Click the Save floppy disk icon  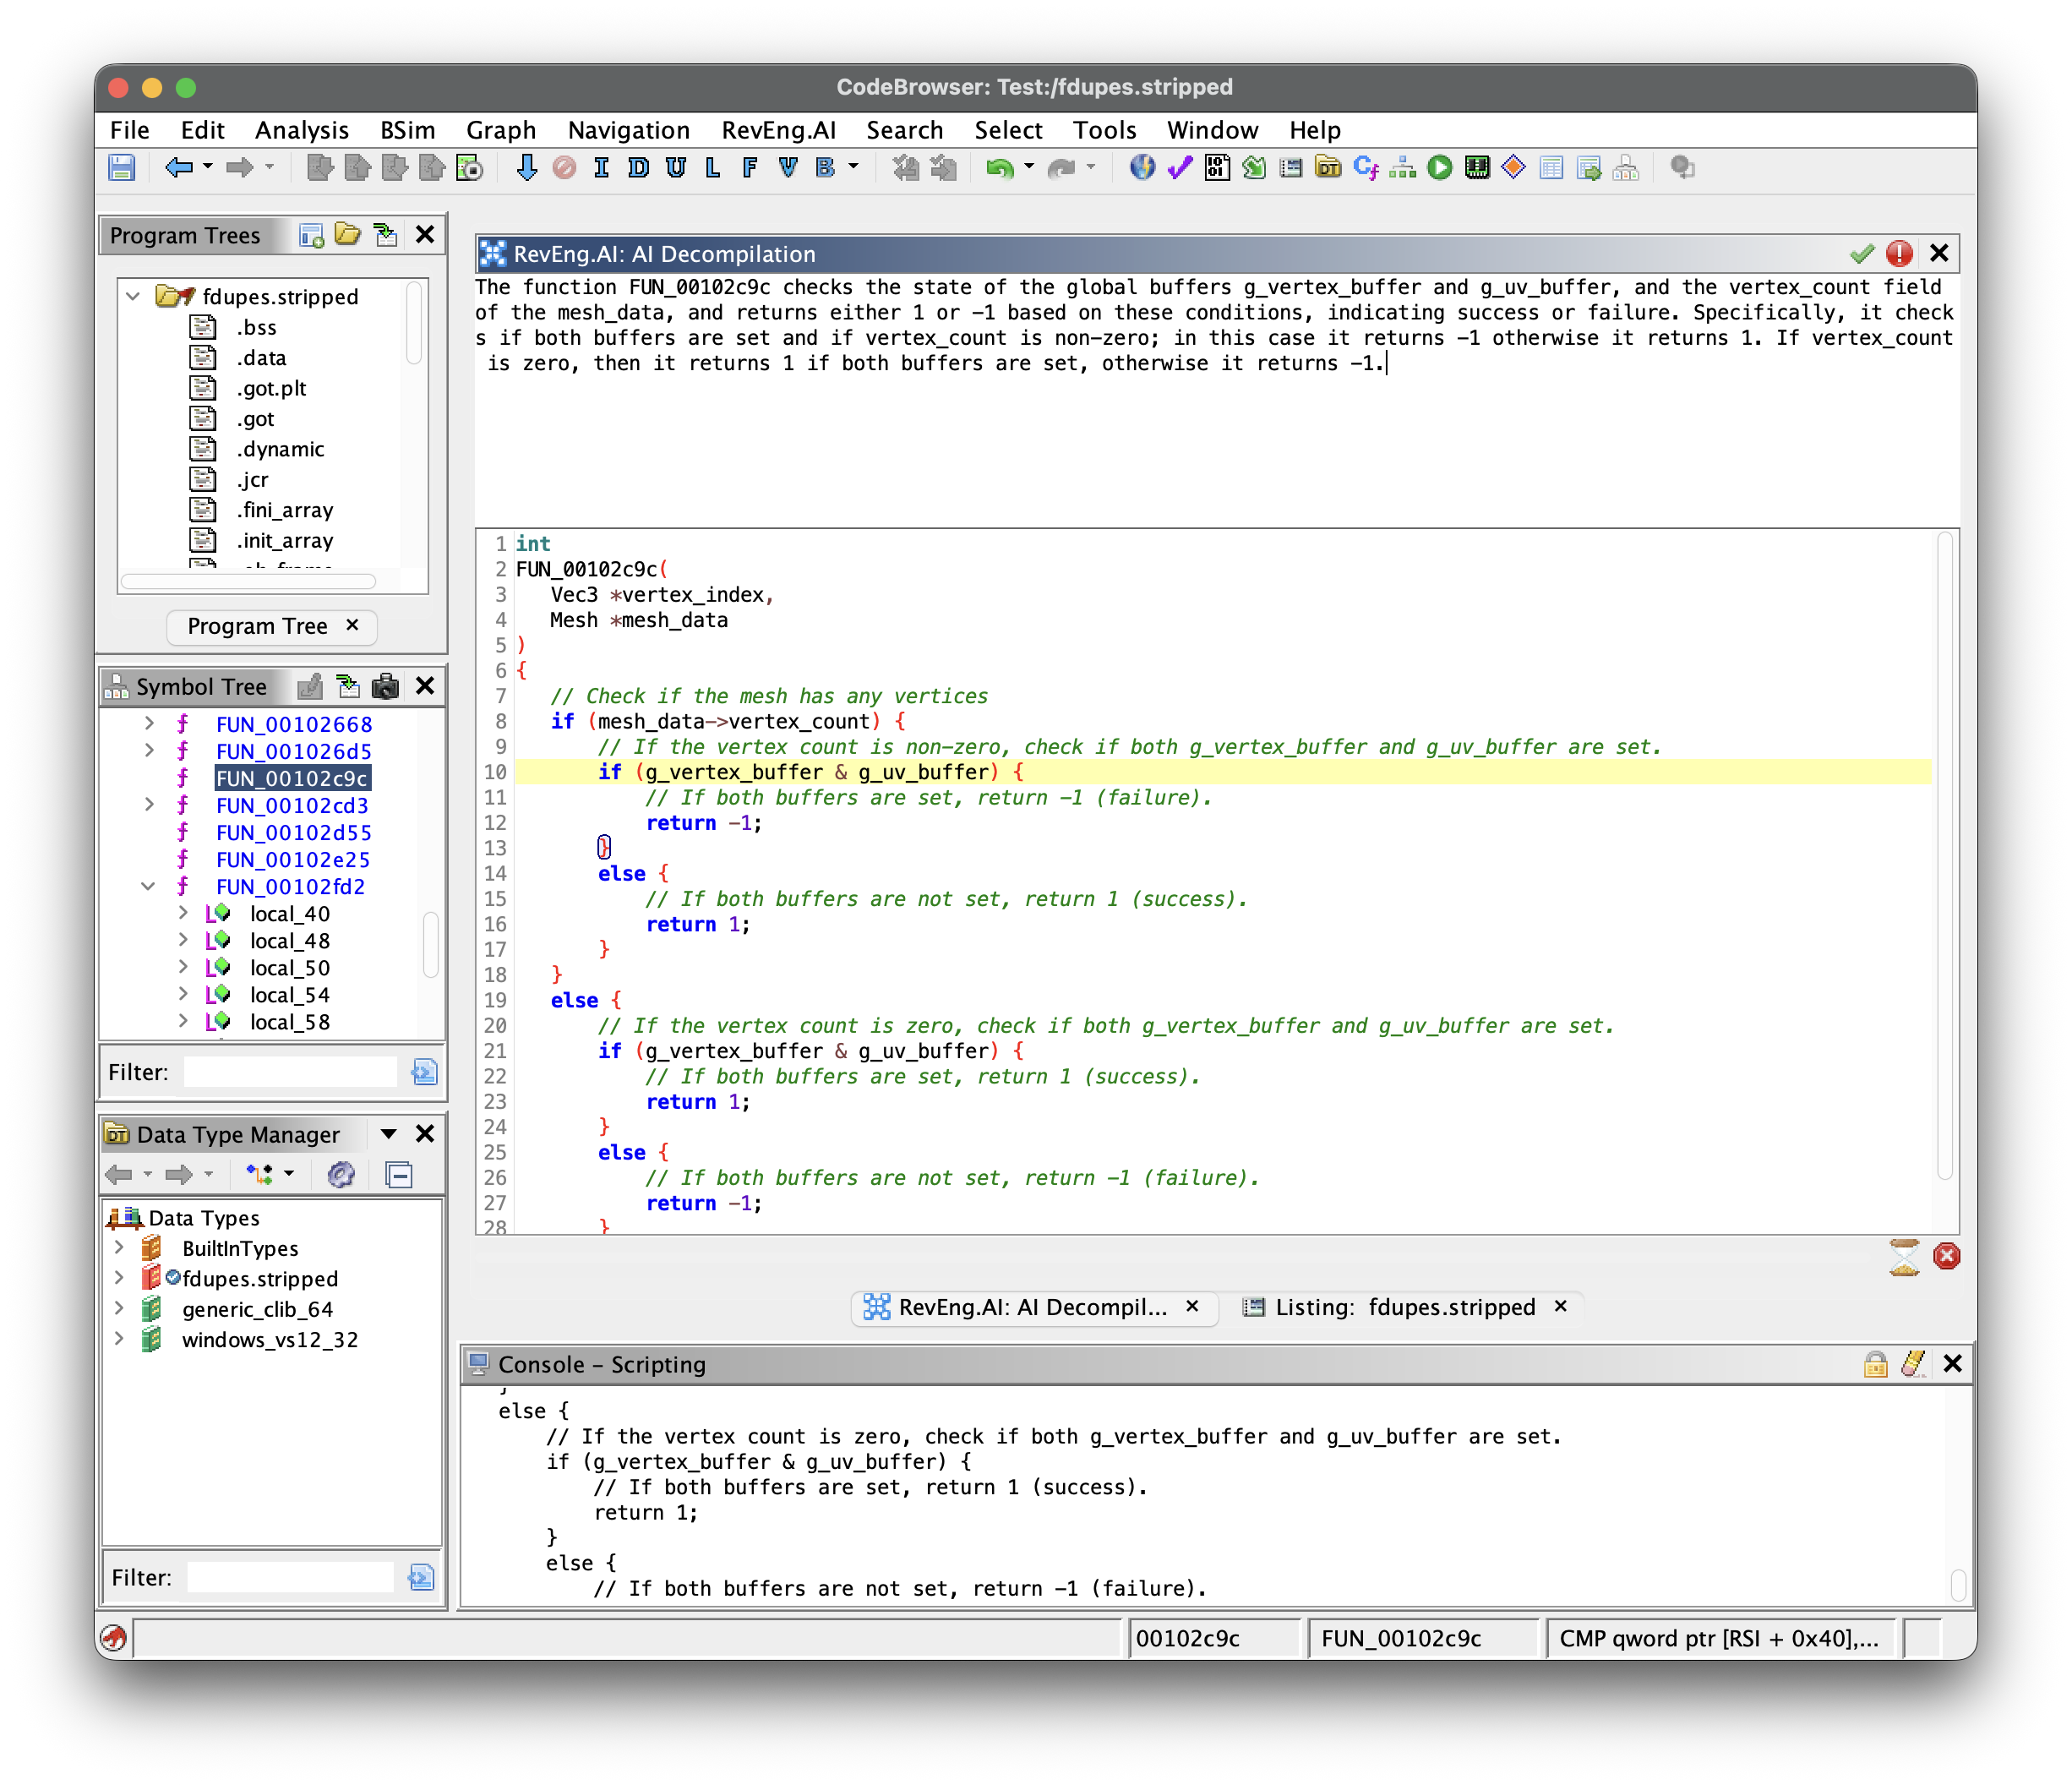[x=122, y=168]
